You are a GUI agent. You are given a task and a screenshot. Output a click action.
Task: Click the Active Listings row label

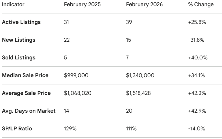(x=21, y=22)
